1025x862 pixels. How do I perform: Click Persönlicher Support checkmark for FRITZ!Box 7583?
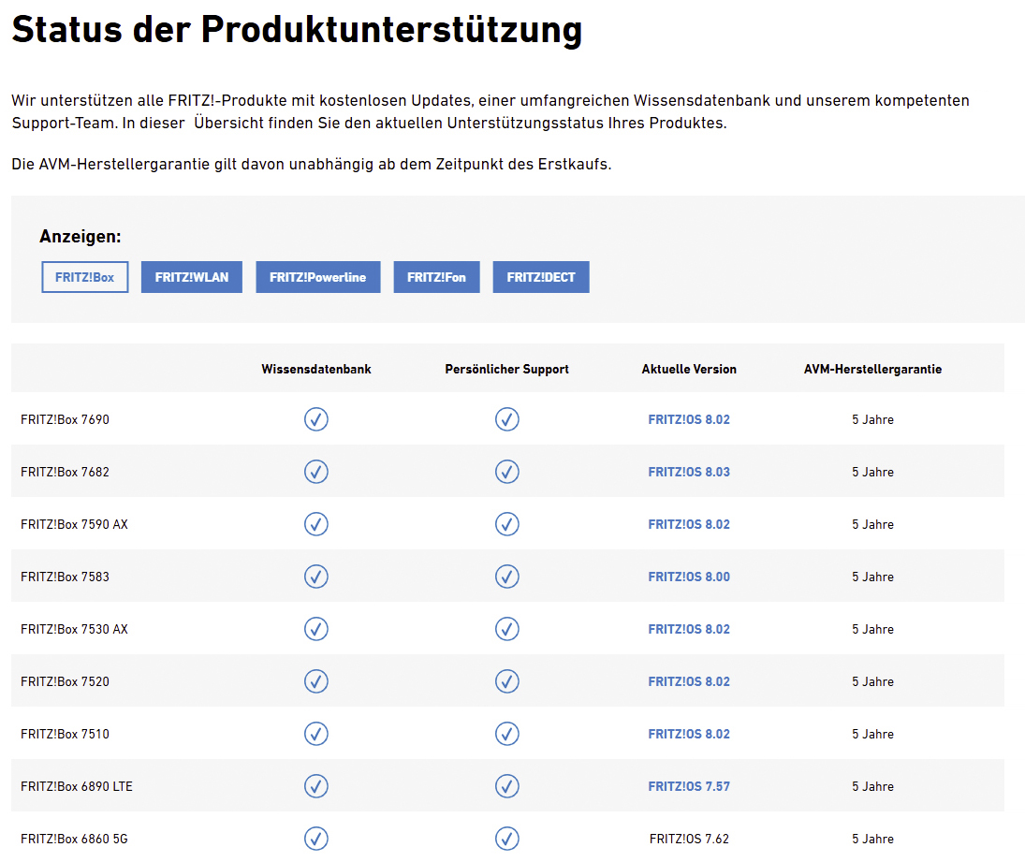[x=507, y=577]
